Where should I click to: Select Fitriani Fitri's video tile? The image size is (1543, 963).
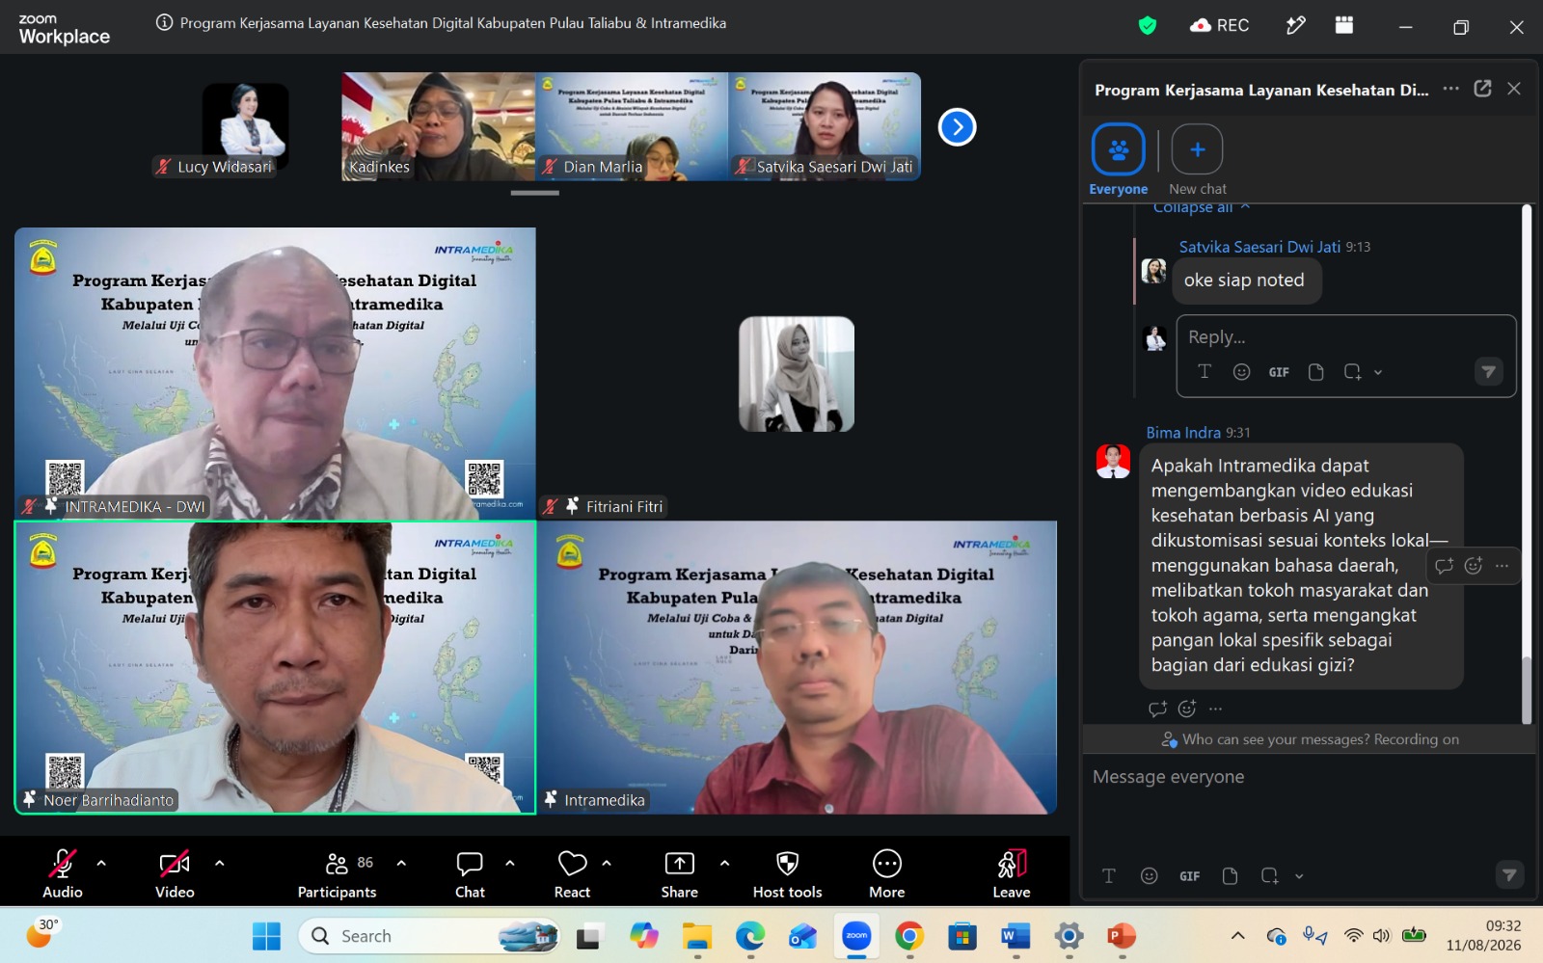coord(797,374)
